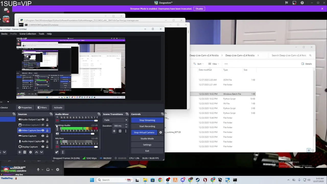Select the Windows Batch File row
This screenshot has width=327, height=184.
point(223,94)
